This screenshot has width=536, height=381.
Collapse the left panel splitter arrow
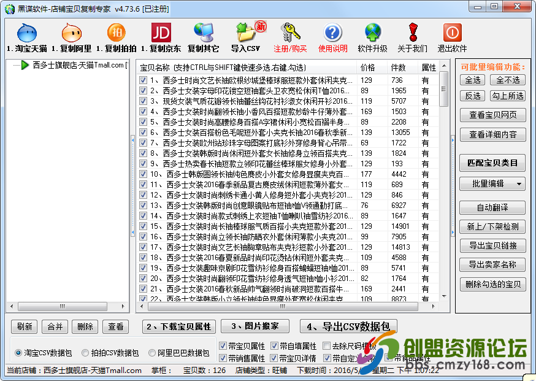[132, 186]
